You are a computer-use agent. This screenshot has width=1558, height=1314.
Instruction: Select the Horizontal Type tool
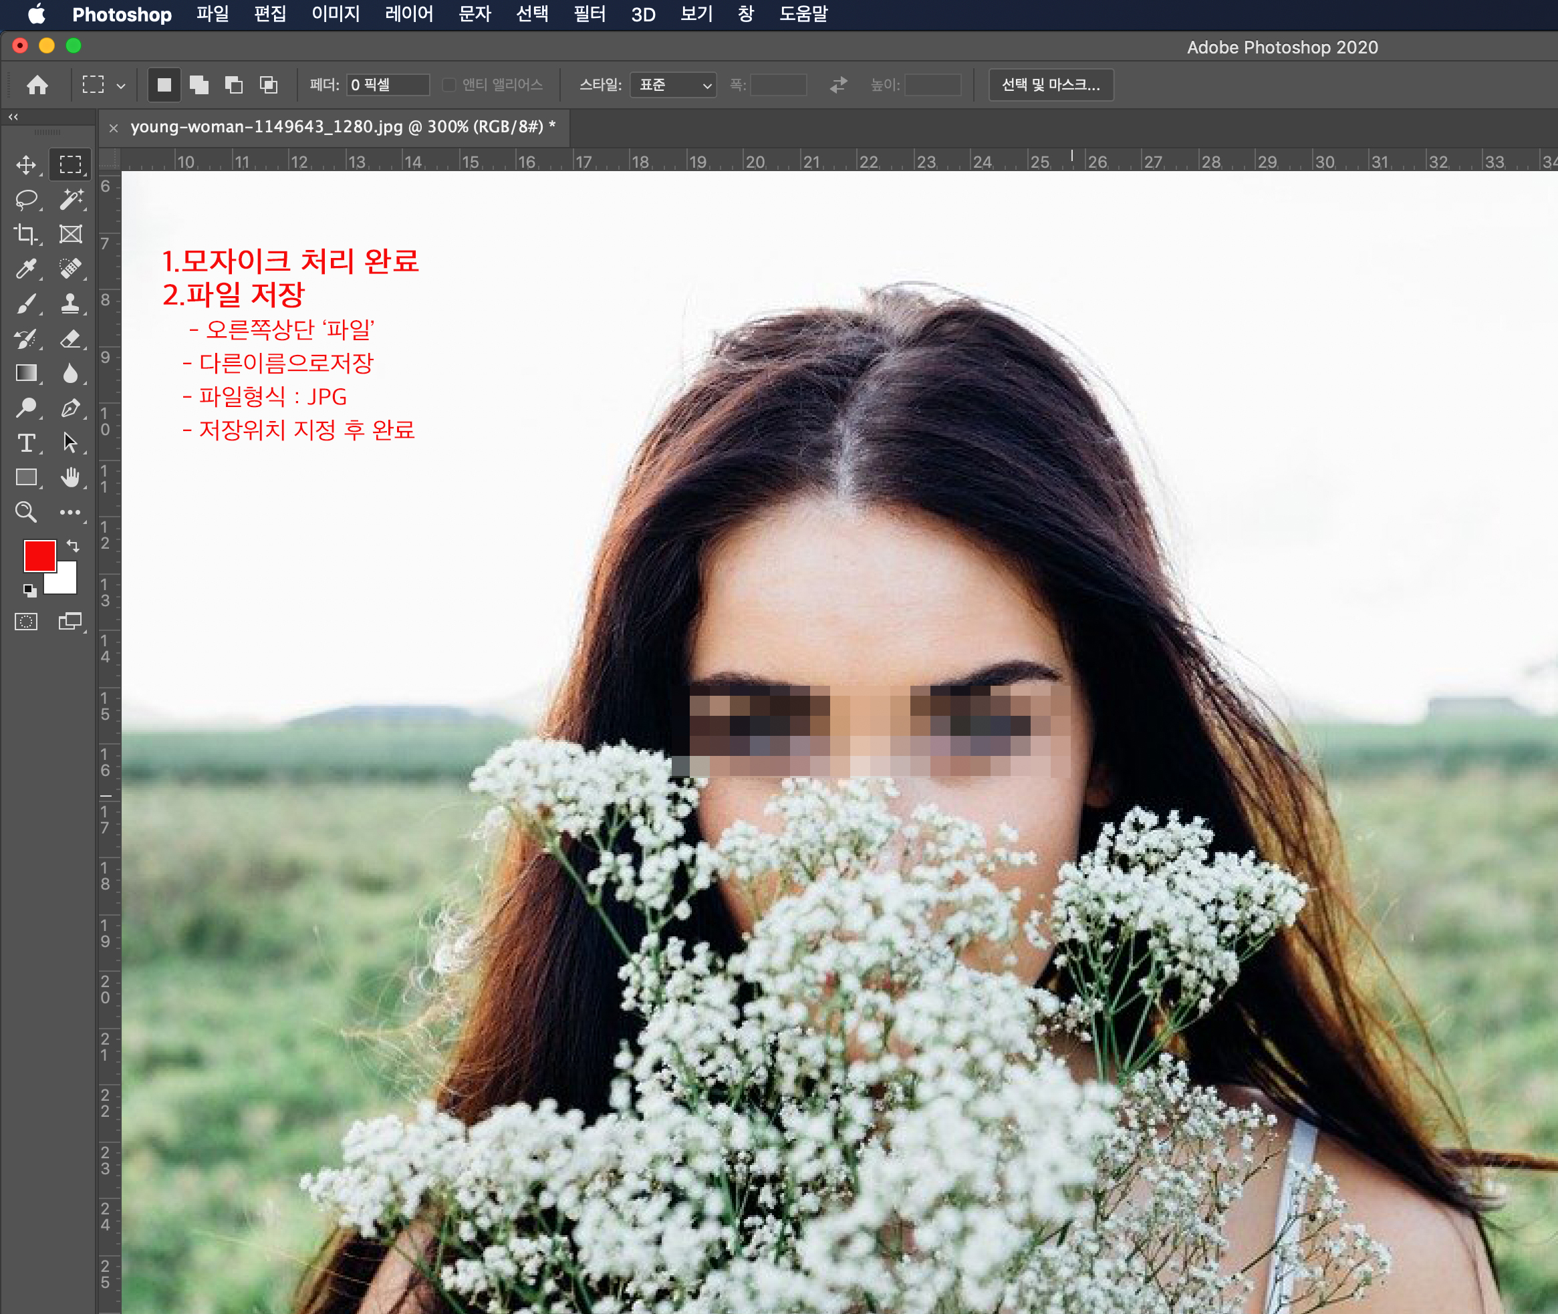(26, 442)
